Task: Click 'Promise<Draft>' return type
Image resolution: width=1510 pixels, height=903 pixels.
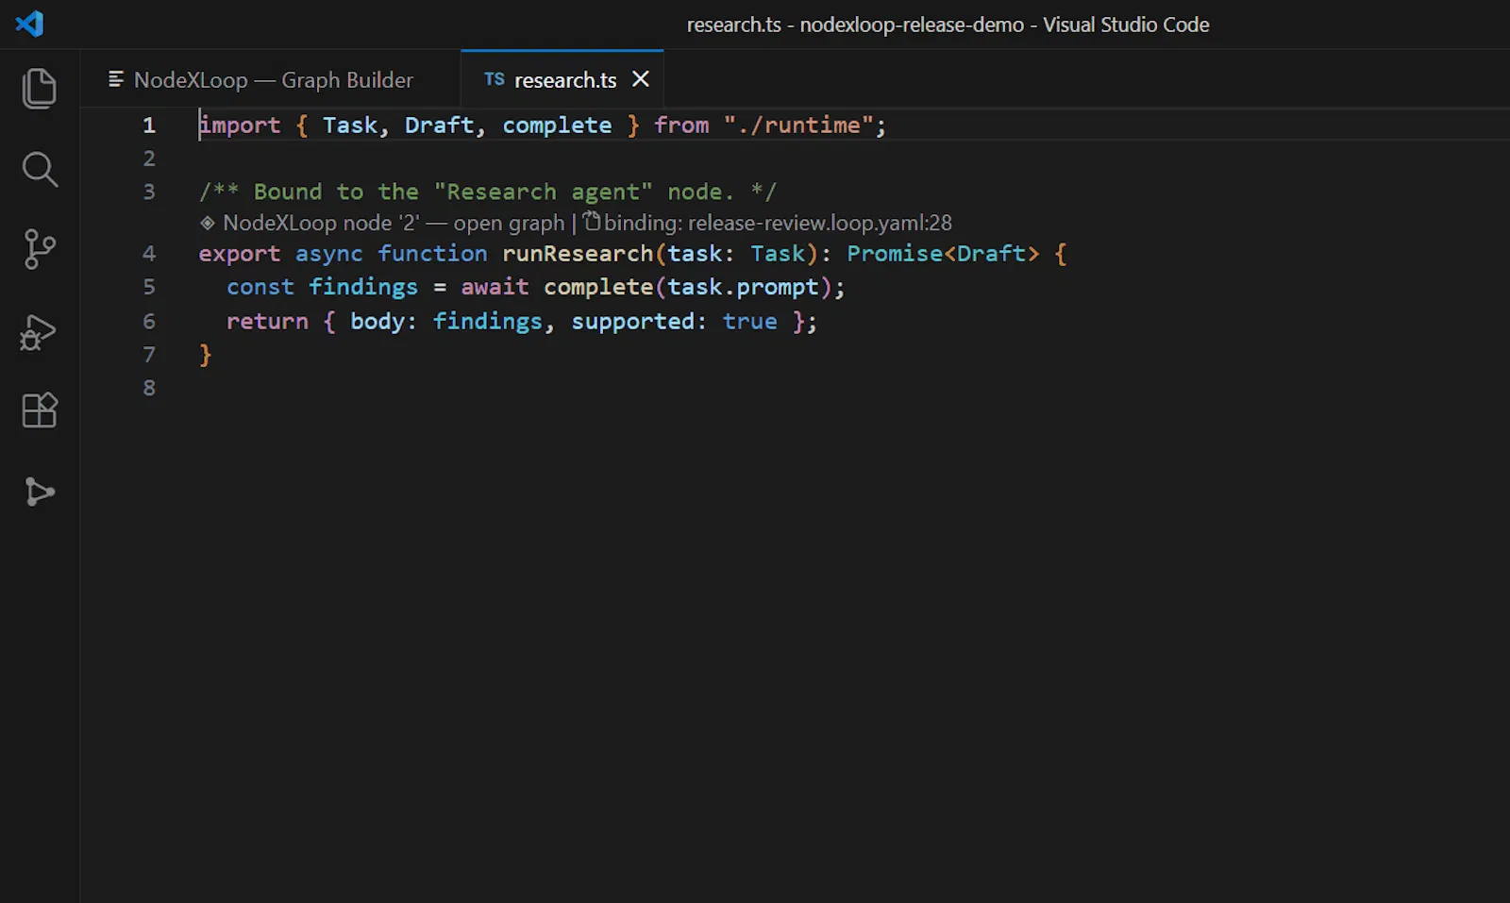Action: [x=943, y=253]
